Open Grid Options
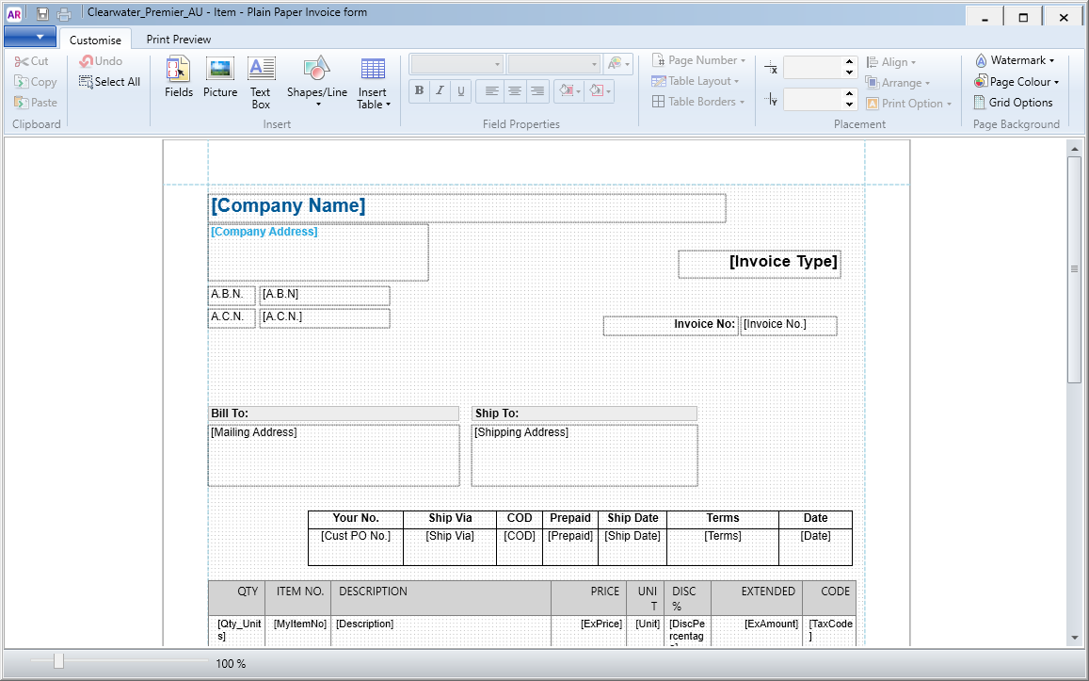The width and height of the screenshot is (1089, 681). (1014, 103)
